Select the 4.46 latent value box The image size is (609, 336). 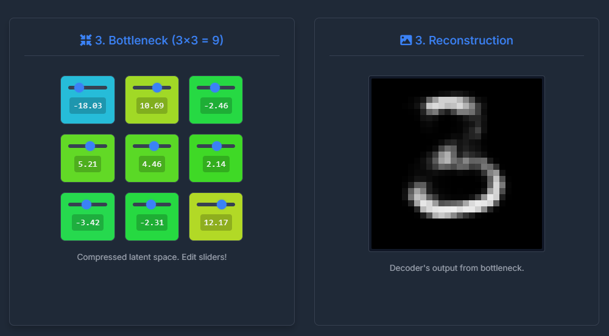(x=152, y=164)
